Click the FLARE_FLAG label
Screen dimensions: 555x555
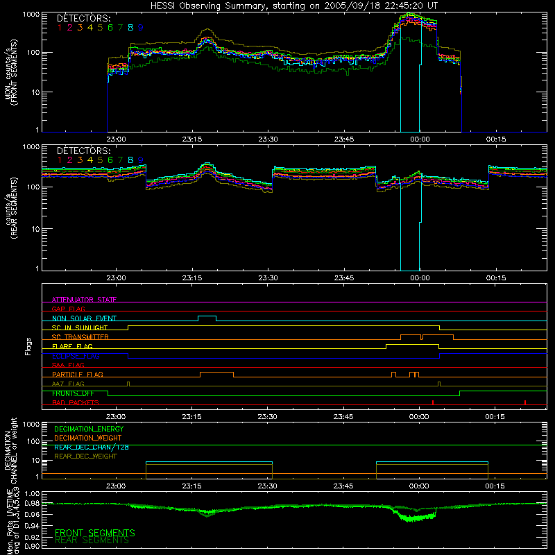coord(72,346)
